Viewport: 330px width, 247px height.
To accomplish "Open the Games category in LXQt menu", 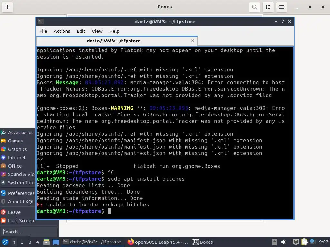I will 18,141.
